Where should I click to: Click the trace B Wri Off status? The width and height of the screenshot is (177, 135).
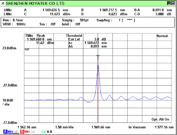30,132
